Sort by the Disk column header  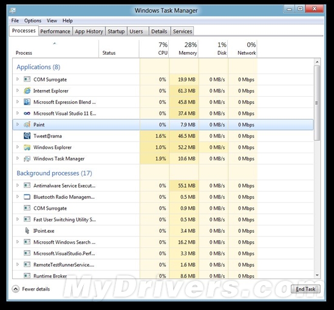(213, 49)
